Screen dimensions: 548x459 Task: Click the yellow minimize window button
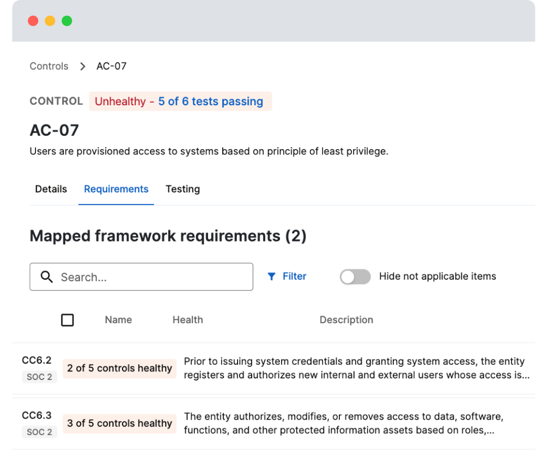pos(50,21)
